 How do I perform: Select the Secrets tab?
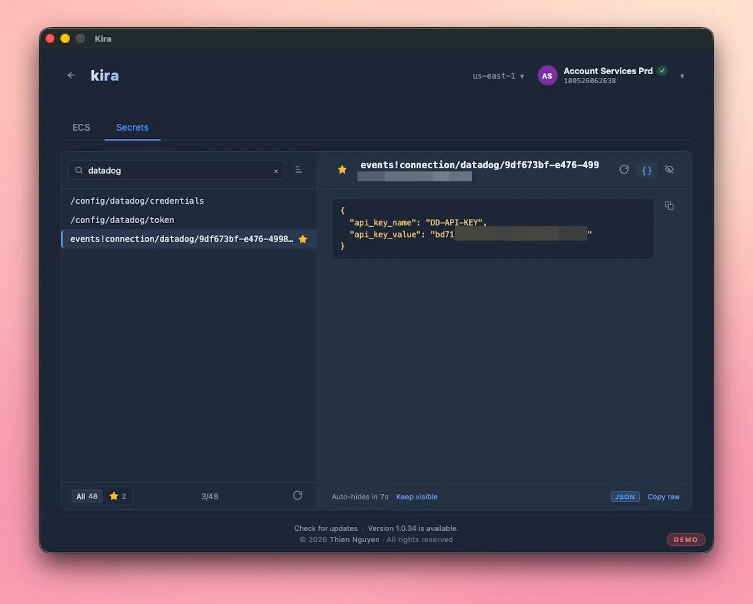pos(132,128)
